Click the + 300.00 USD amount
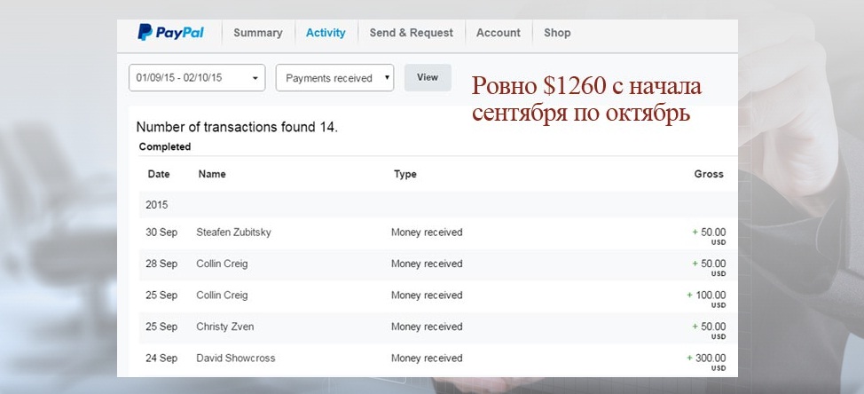This screenshot has width=864, height=394. [707, 359]
